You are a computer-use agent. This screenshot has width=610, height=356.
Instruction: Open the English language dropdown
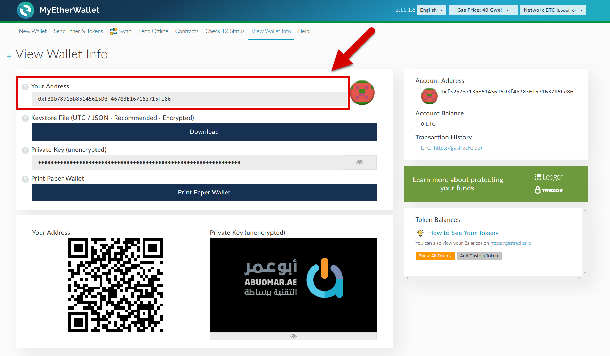coord(431,10)
